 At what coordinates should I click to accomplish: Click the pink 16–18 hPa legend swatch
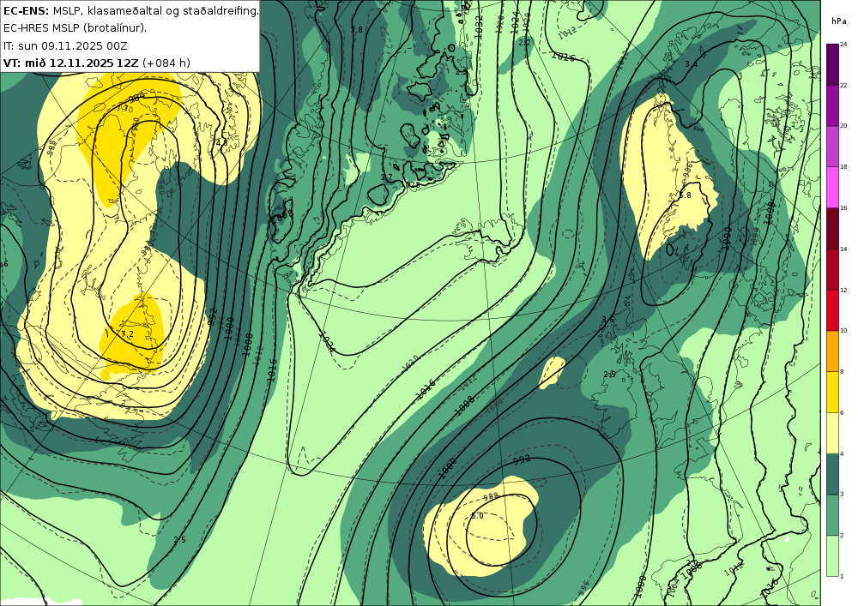[832, 187]
